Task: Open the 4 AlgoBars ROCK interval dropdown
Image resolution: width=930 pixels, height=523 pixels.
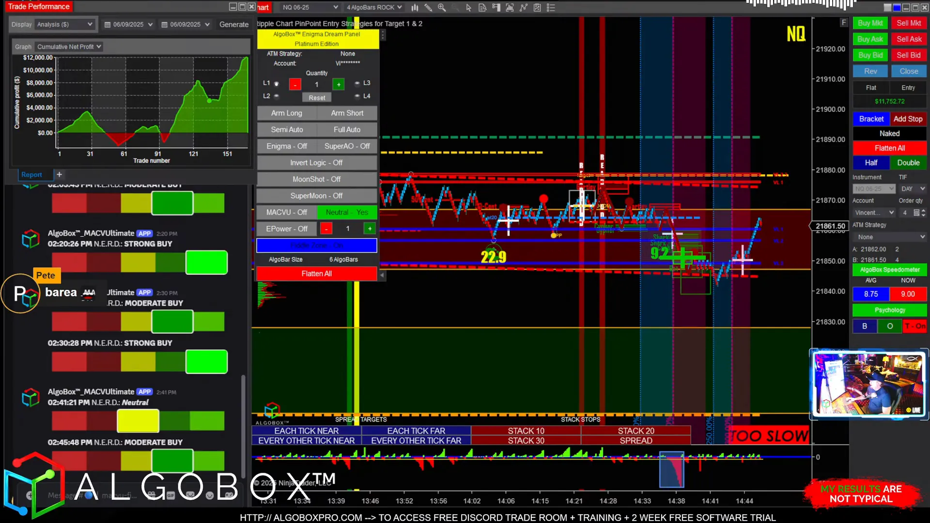Action: (374, 7)
